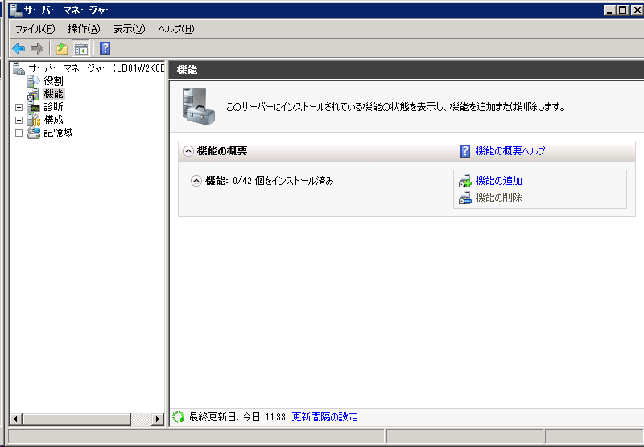Click the Back arrow toolbar icon

19,48
